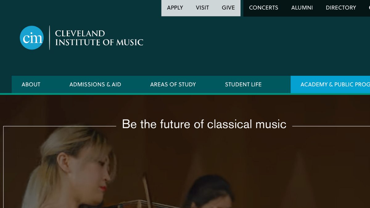This screenshot has width=370, height=208.
Task: Open the Concerts link
Action: click(x=263, y=8)
